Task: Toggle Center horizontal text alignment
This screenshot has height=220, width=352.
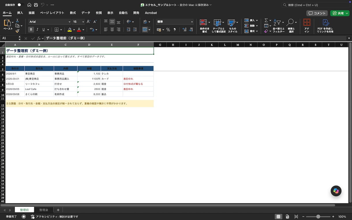Action: tap(112, 29)
